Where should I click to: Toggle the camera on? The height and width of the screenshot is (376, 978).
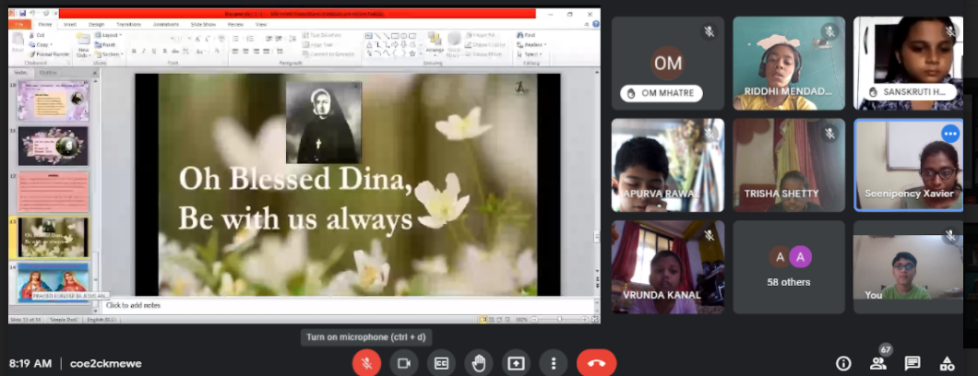point(403,363)
